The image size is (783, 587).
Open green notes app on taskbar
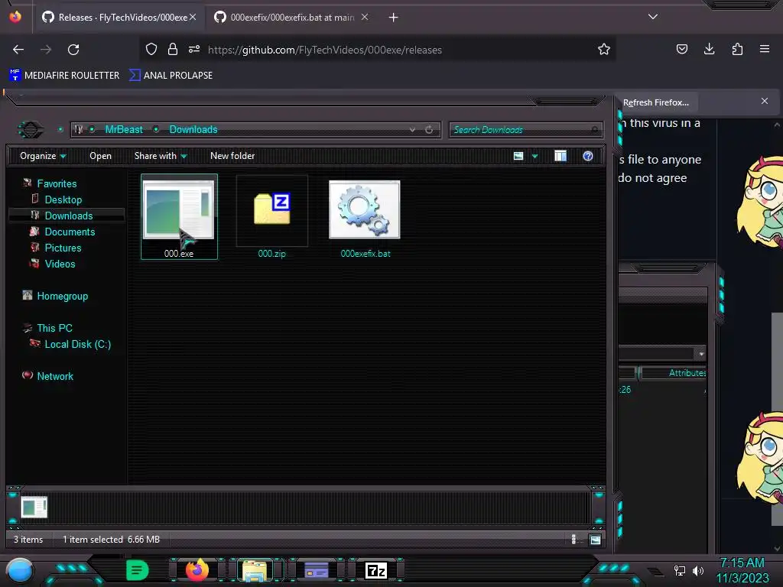pyautogui.click(x=137, y=570)
